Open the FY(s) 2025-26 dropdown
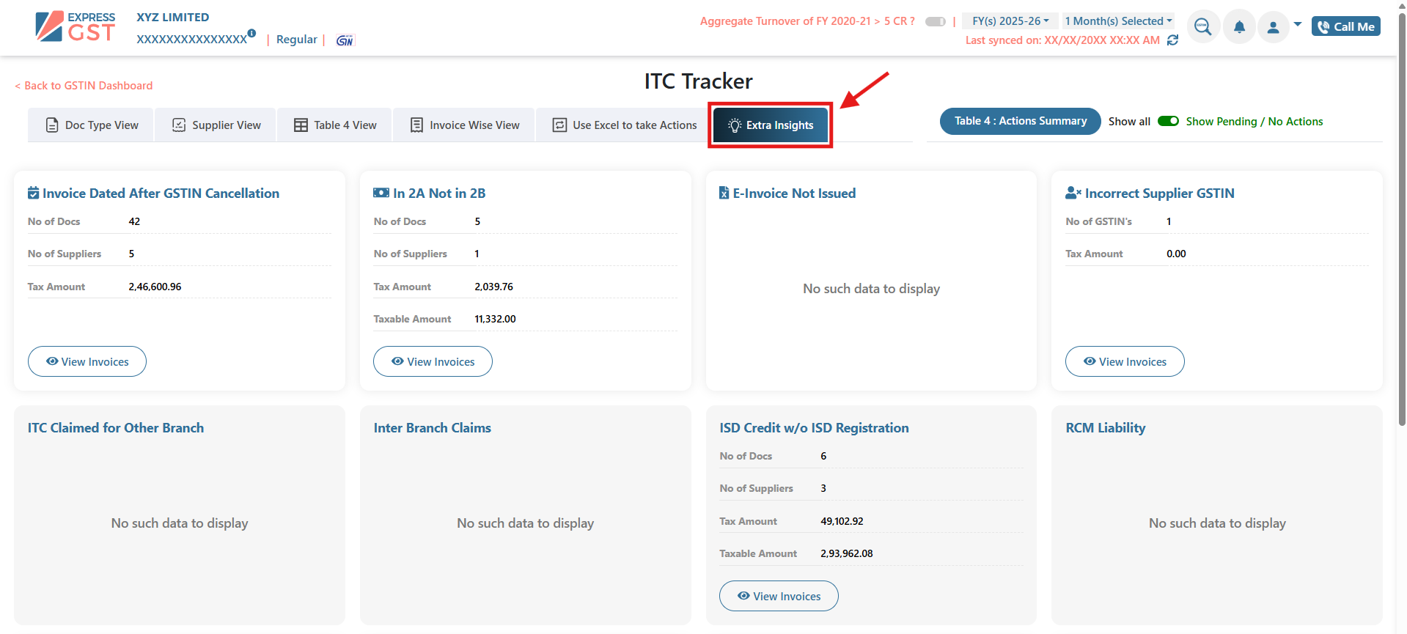 [x=1010, y=21]
